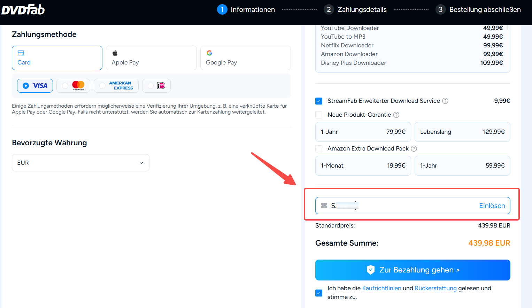This screenshot has width=532, height=308.
Task: Open help icon next to Neue Produkt-Garantie
Action: tap(396, 115)
